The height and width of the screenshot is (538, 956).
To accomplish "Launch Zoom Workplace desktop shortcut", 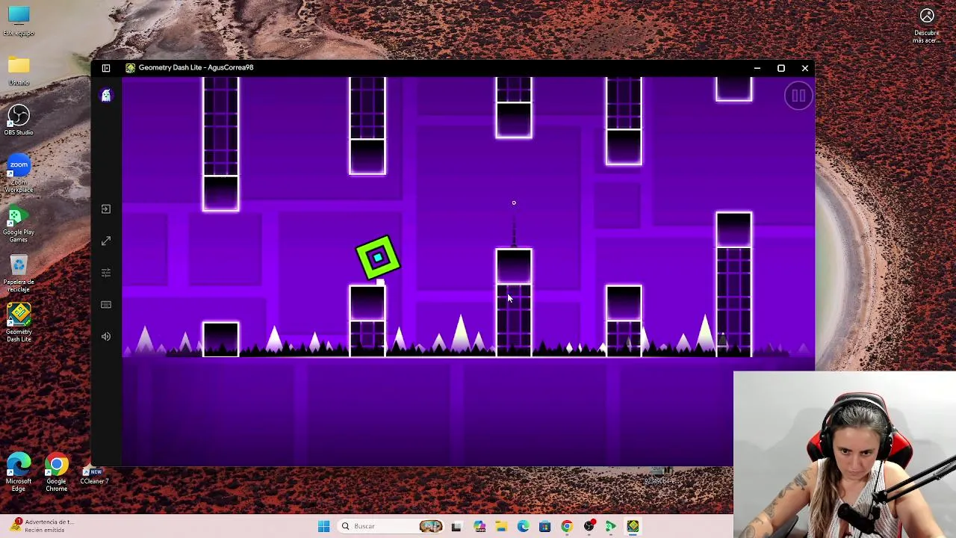I will pos(19,174).
